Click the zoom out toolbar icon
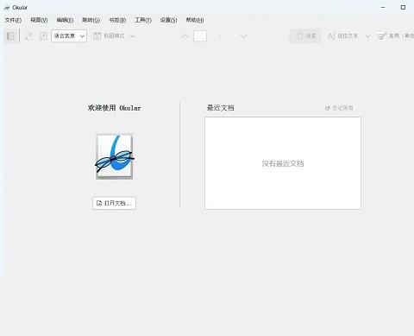 28,36
